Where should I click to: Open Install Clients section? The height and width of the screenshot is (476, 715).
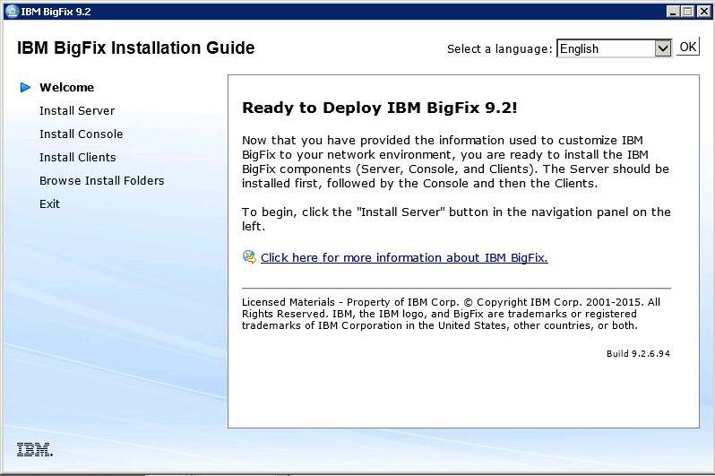(78, 157)
